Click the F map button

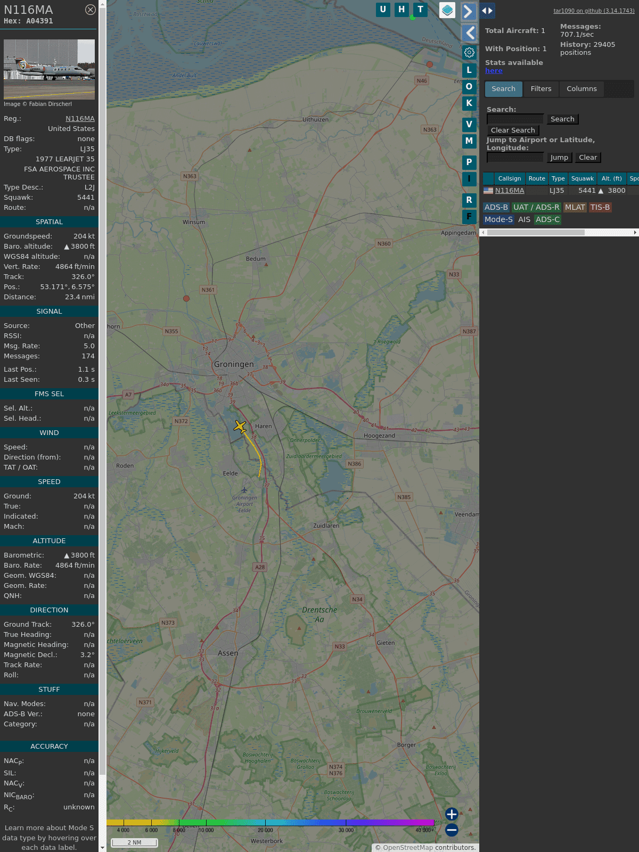469,216
